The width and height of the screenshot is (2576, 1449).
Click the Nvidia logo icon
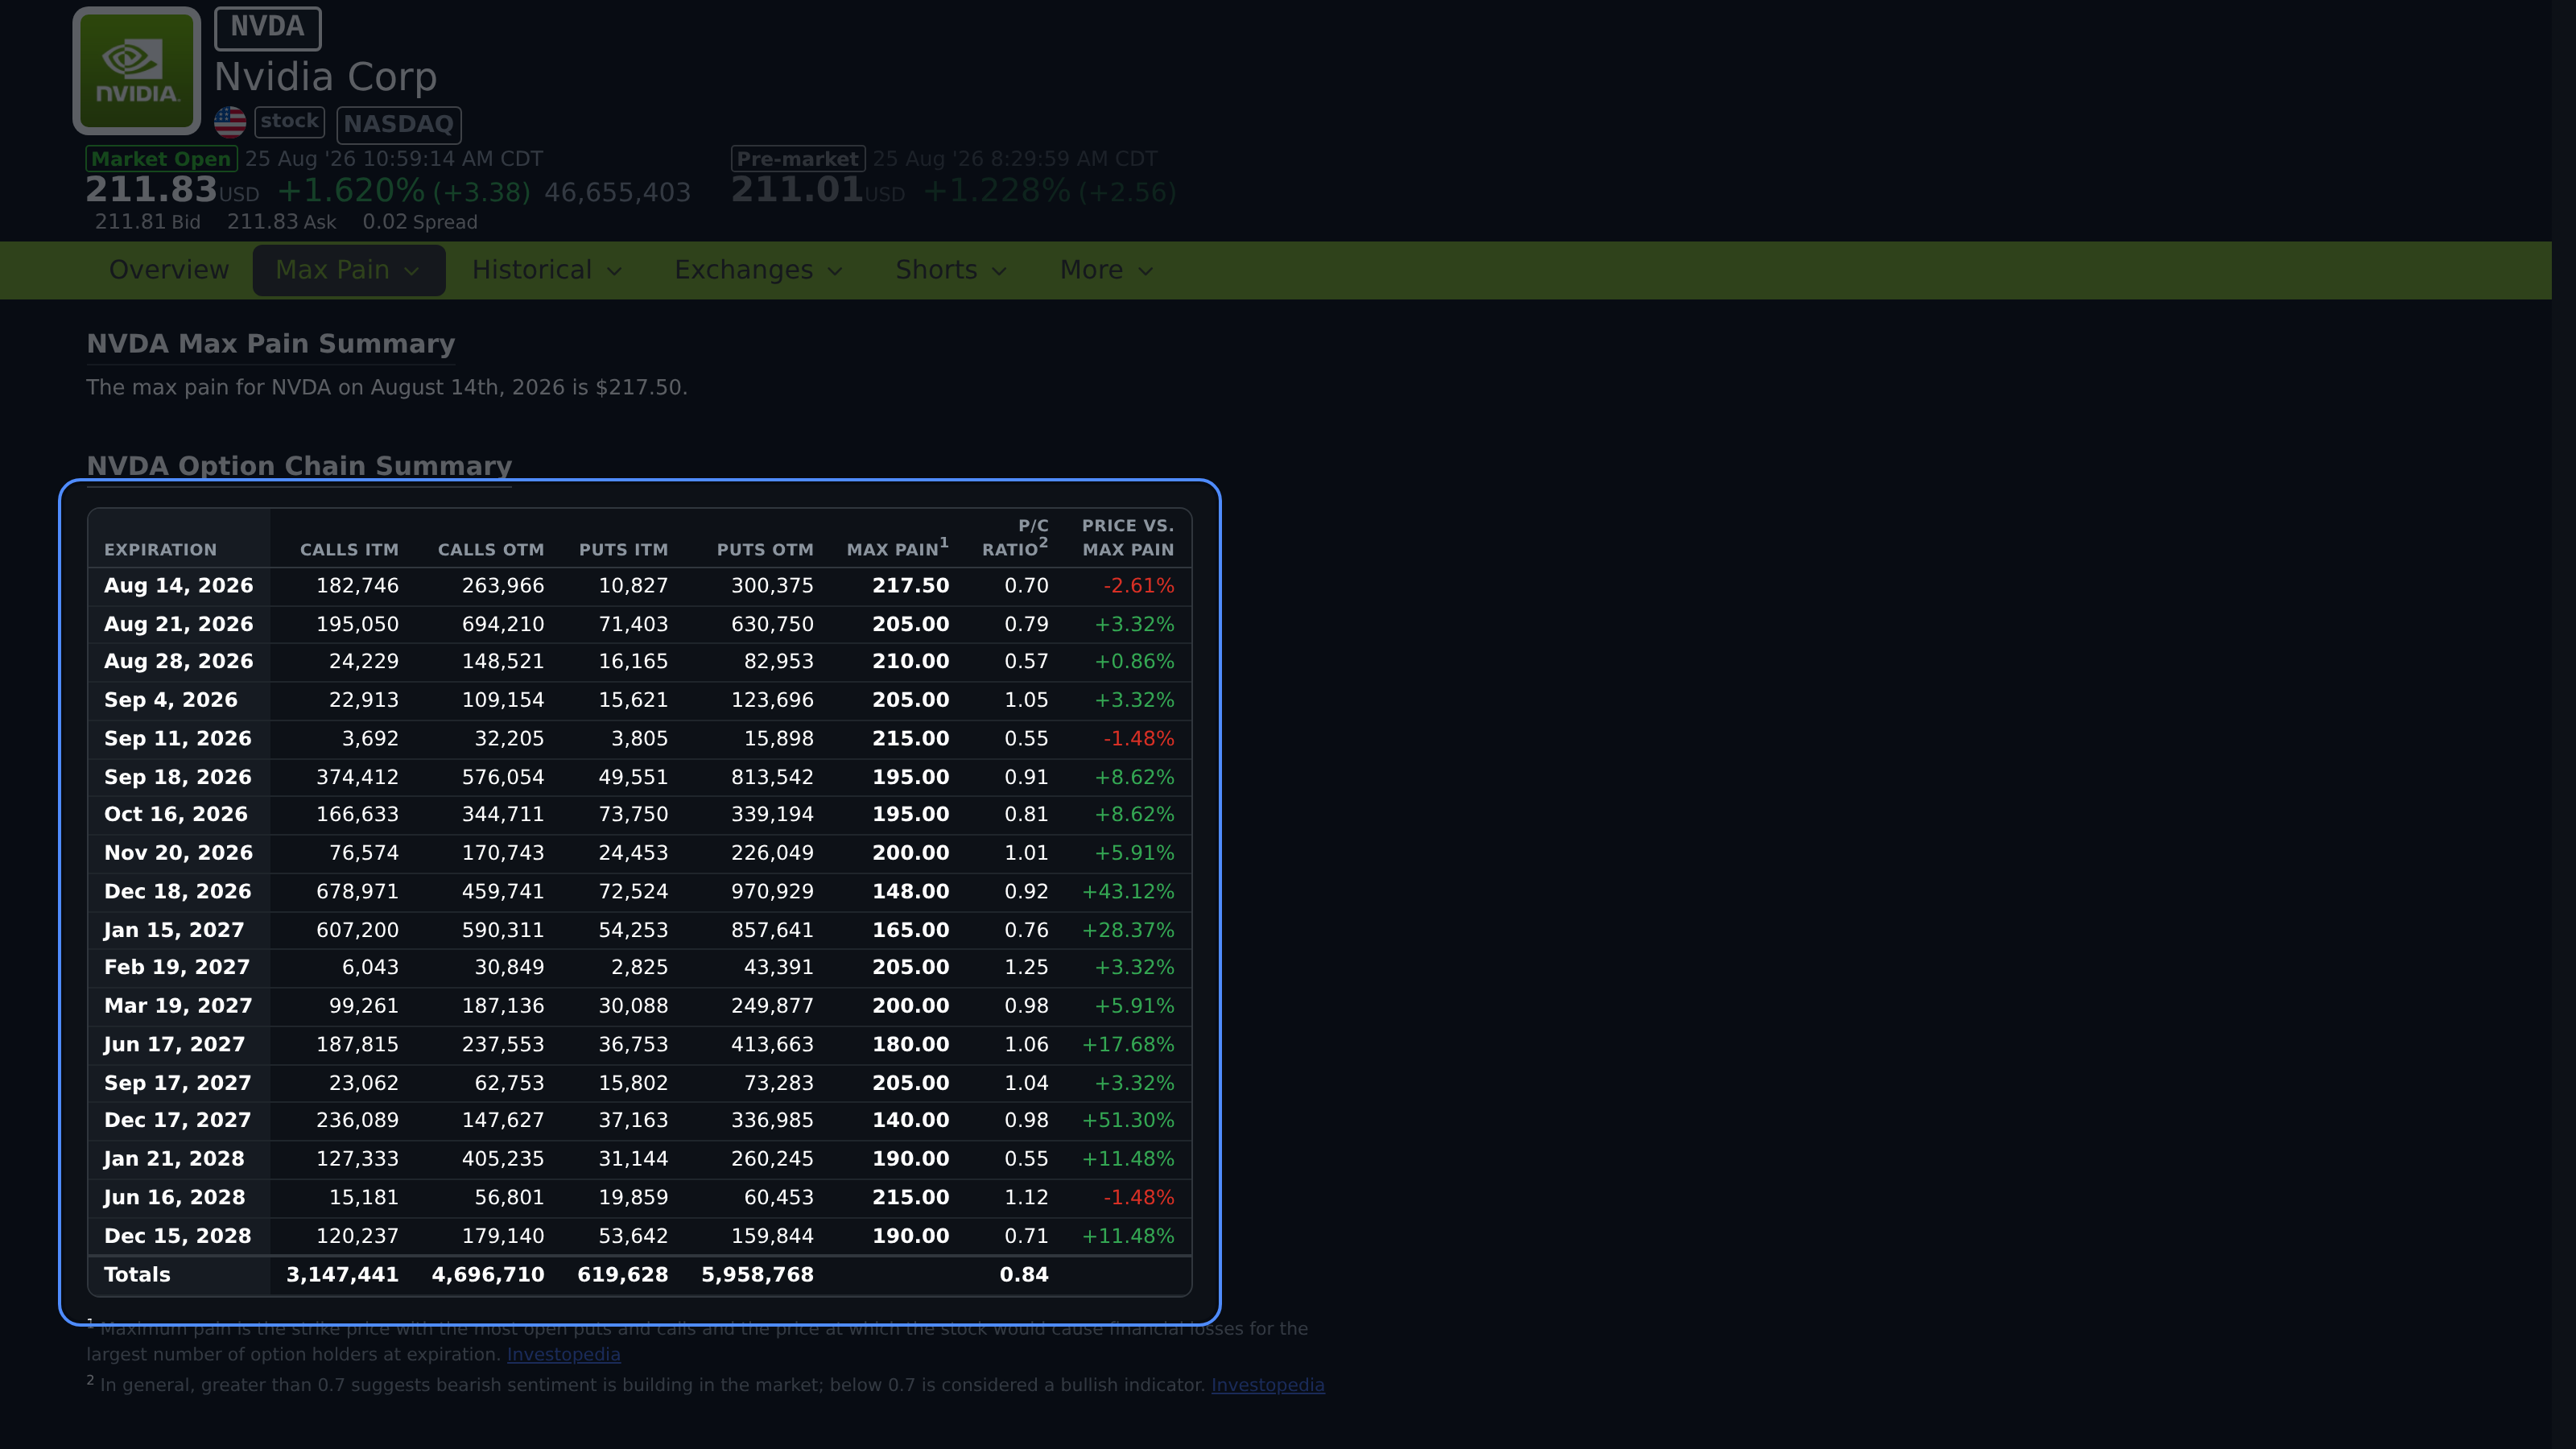point(137,71)
